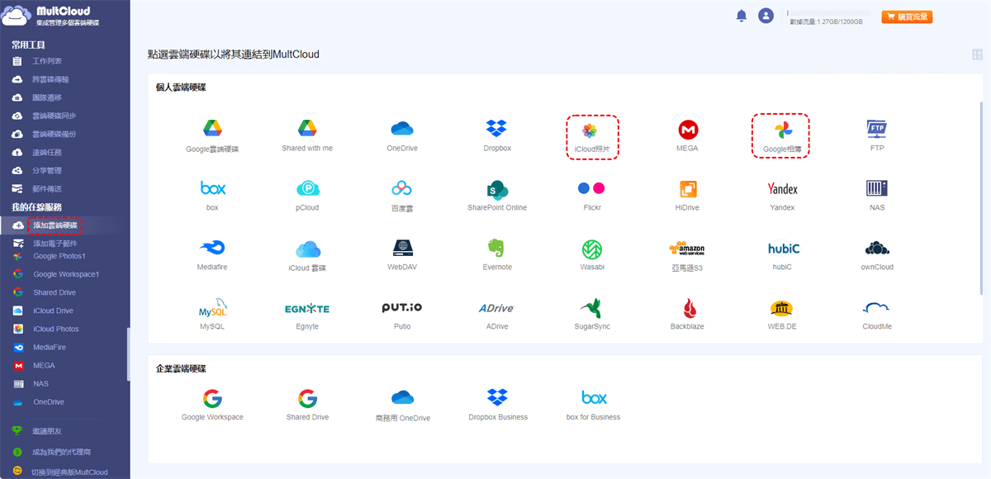Select the box personal cloud
The image size is (991, 479).
click(212, 188)
